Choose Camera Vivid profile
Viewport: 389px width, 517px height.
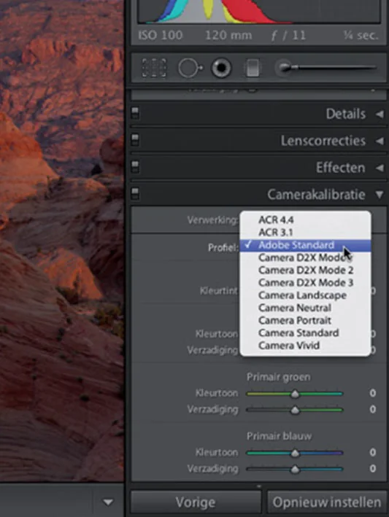[305, 345]
